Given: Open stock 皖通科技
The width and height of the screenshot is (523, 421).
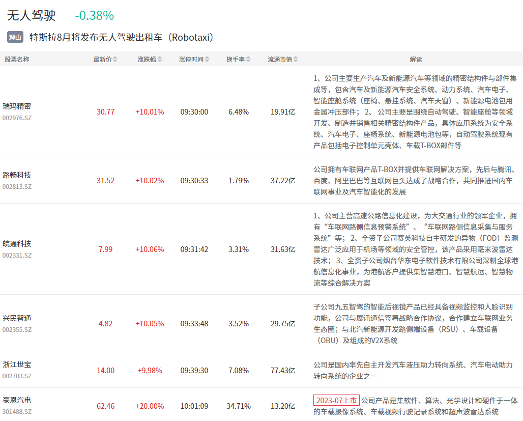Looking at the screenshot, I should point(17,244).
